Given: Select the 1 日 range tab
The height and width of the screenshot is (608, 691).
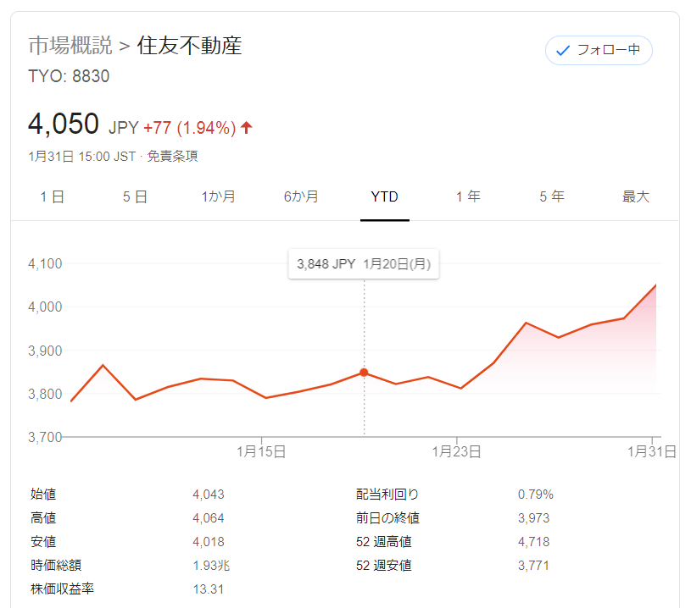Looking at the screenshot, I should [52, 196].
